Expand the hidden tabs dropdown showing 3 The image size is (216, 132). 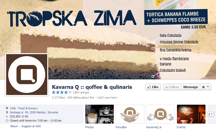click(x=211, y=114)
